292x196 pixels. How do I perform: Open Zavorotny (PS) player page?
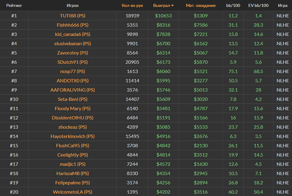(x=73, y=53)
